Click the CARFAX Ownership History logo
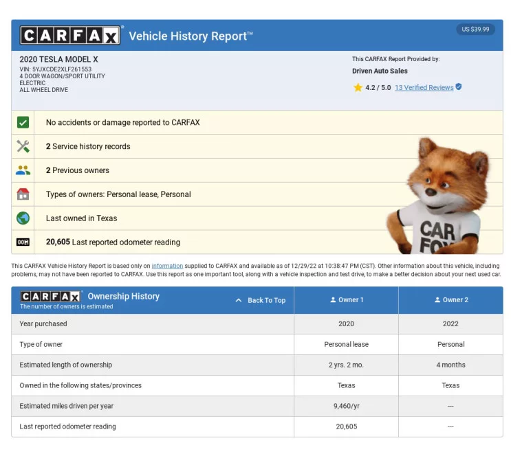 coord(50,296)
